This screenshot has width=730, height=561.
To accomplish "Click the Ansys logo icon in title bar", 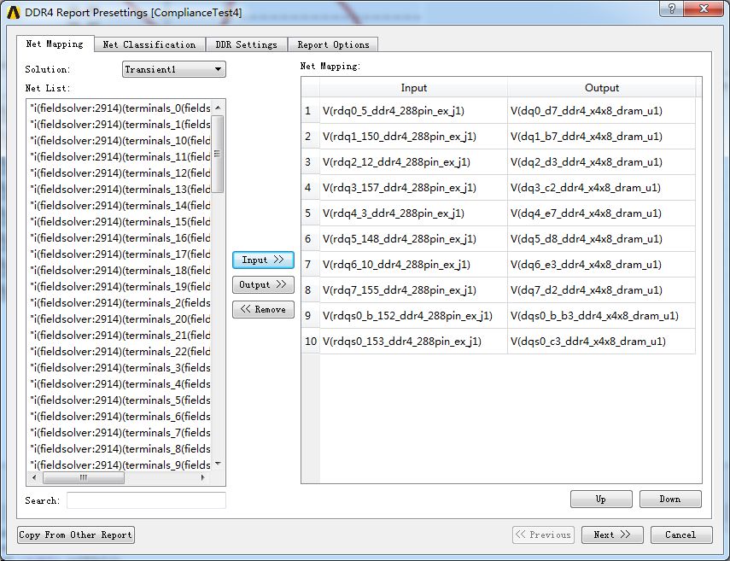I will coord(14,13).
